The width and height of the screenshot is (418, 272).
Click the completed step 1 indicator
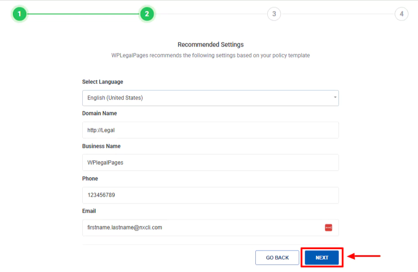(x=19, y=14)
